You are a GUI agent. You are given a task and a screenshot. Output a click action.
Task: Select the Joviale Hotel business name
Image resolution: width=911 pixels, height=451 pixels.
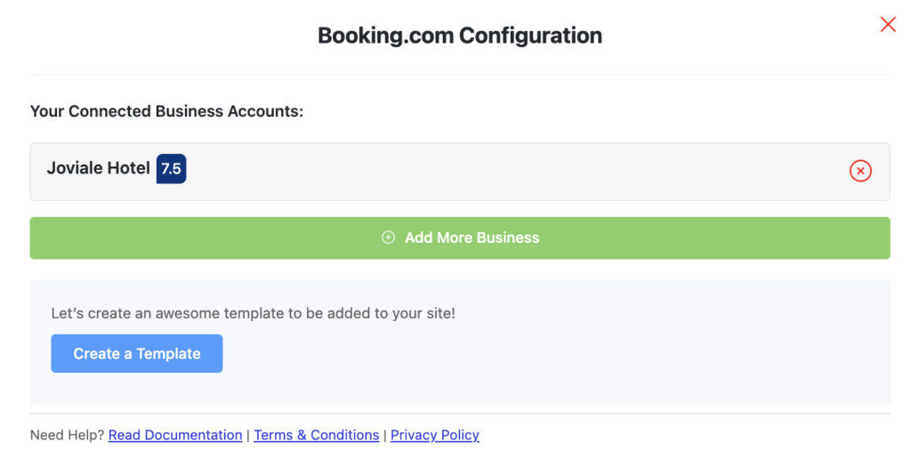tap(98, 169)
